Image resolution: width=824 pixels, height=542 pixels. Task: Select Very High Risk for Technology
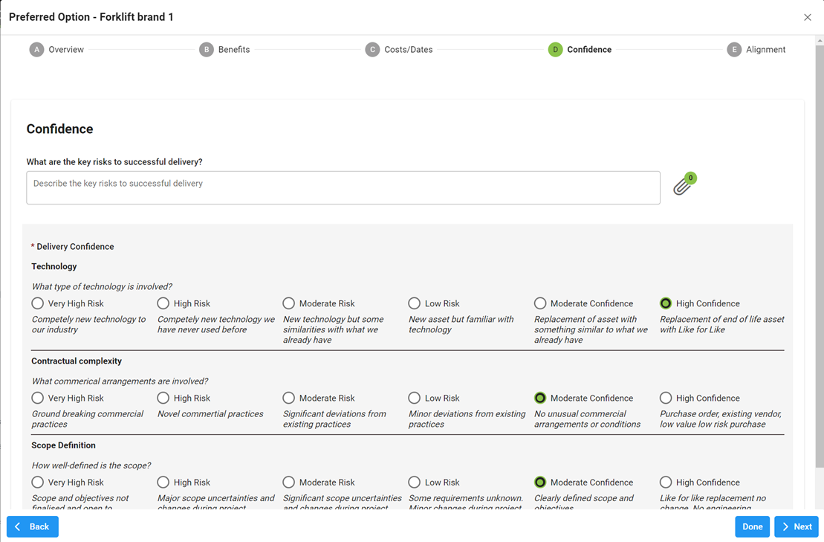tap(37, 303)
